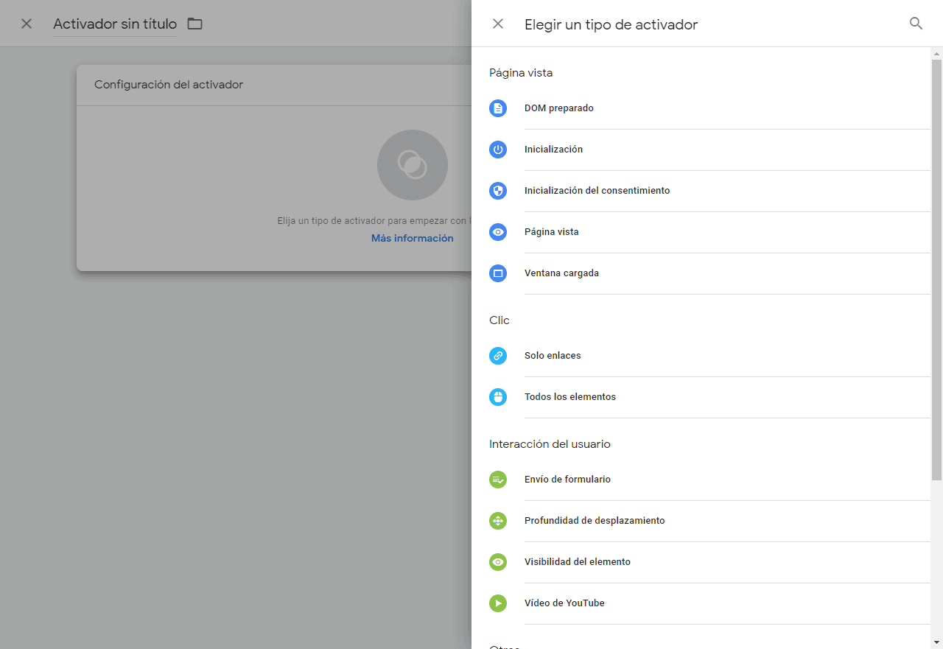Screen dimensions: 943x649
Task: Open the "Más información" help link
Action: (x=412, y=237)
